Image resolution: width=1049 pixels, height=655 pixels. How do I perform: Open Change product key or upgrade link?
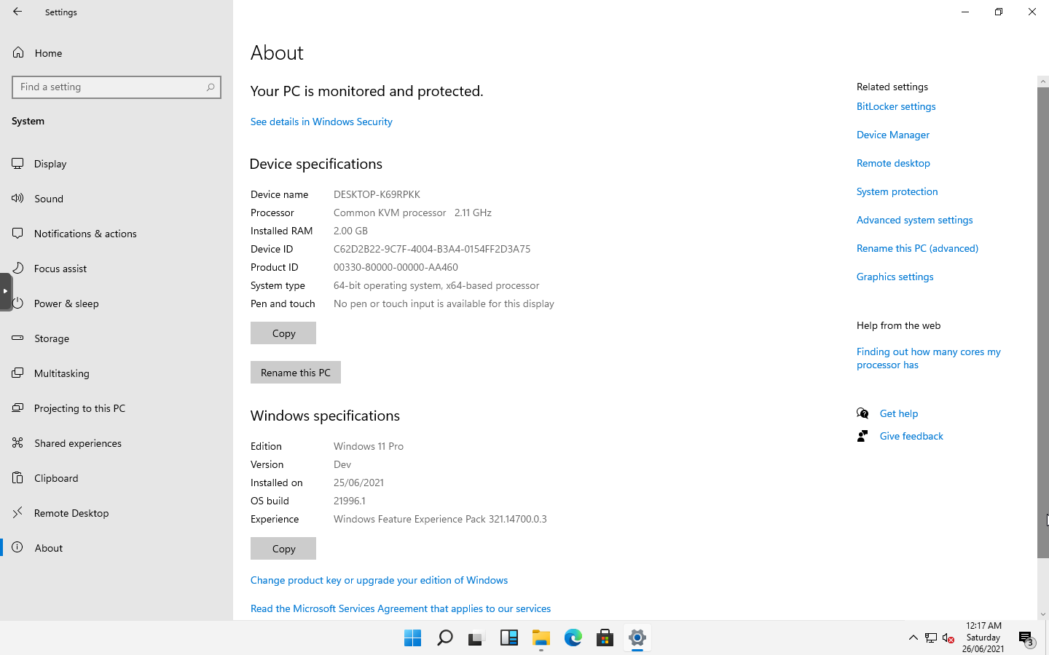[379, 580]
